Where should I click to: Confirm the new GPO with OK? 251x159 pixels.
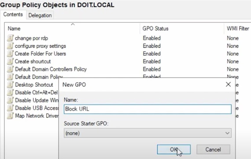pyautogui.click(x=174, y=149)
